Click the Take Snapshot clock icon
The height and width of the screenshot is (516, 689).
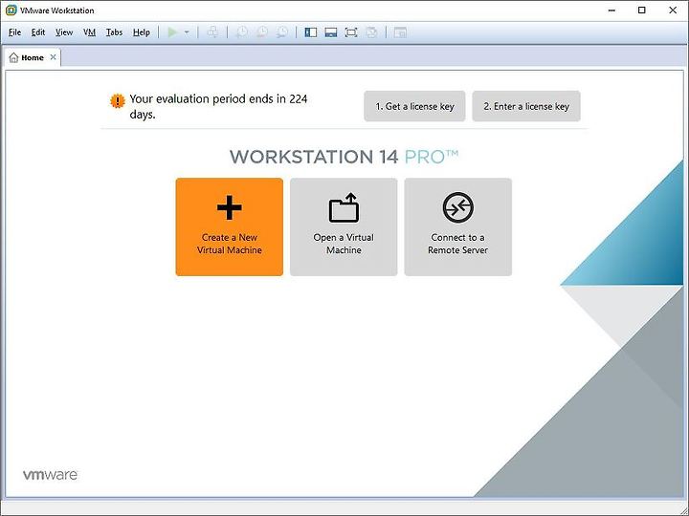tap(242, 32)
